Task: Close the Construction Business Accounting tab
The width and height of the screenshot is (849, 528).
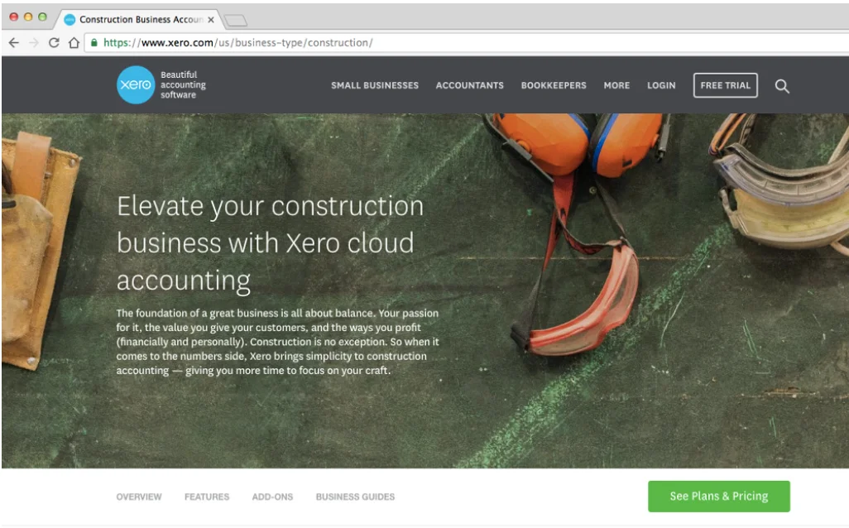Action: coord(211,20)
